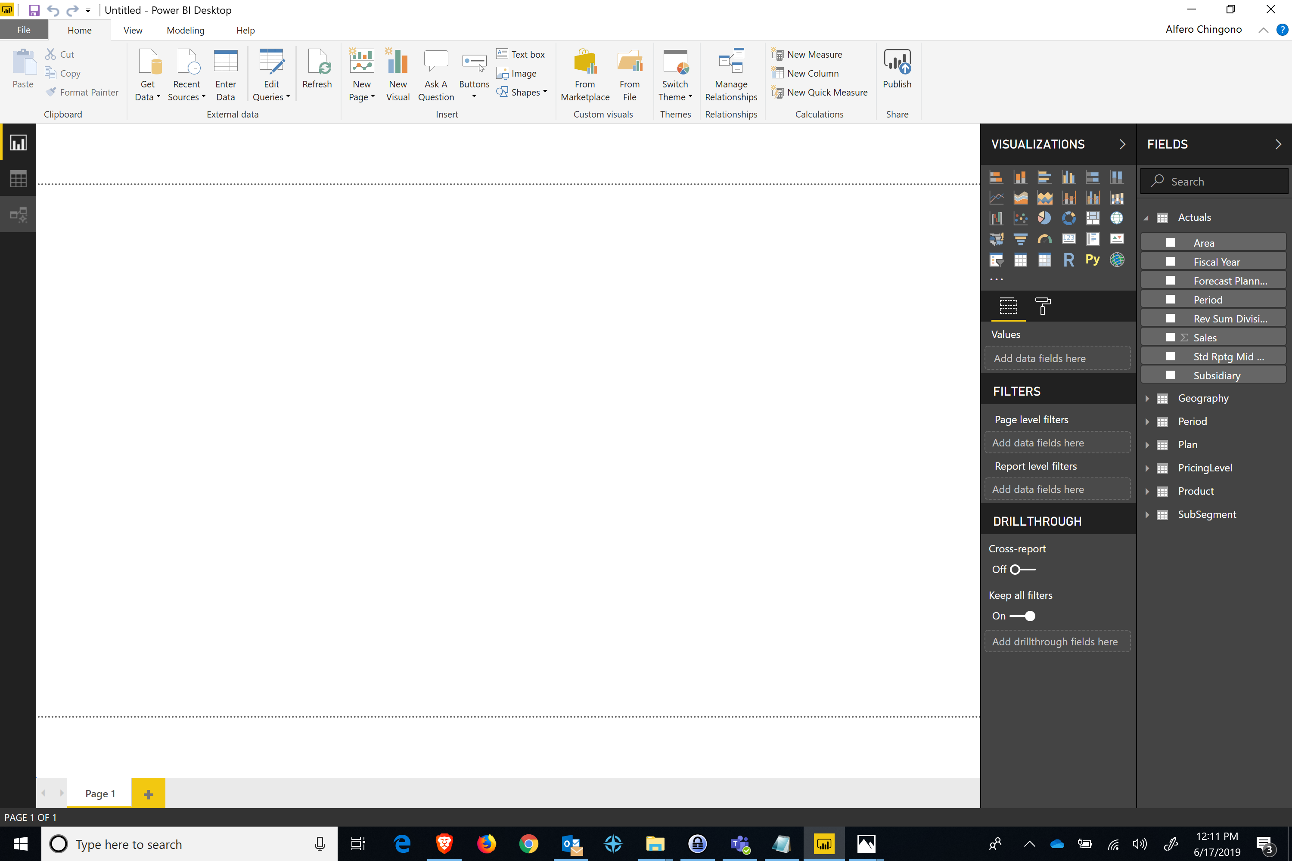Open the View ribbon tab
Screen dimensions: 1292x861
[133, 29]
